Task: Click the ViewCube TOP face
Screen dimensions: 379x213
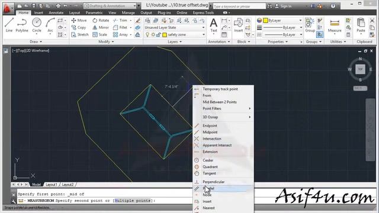Action: 360,69
